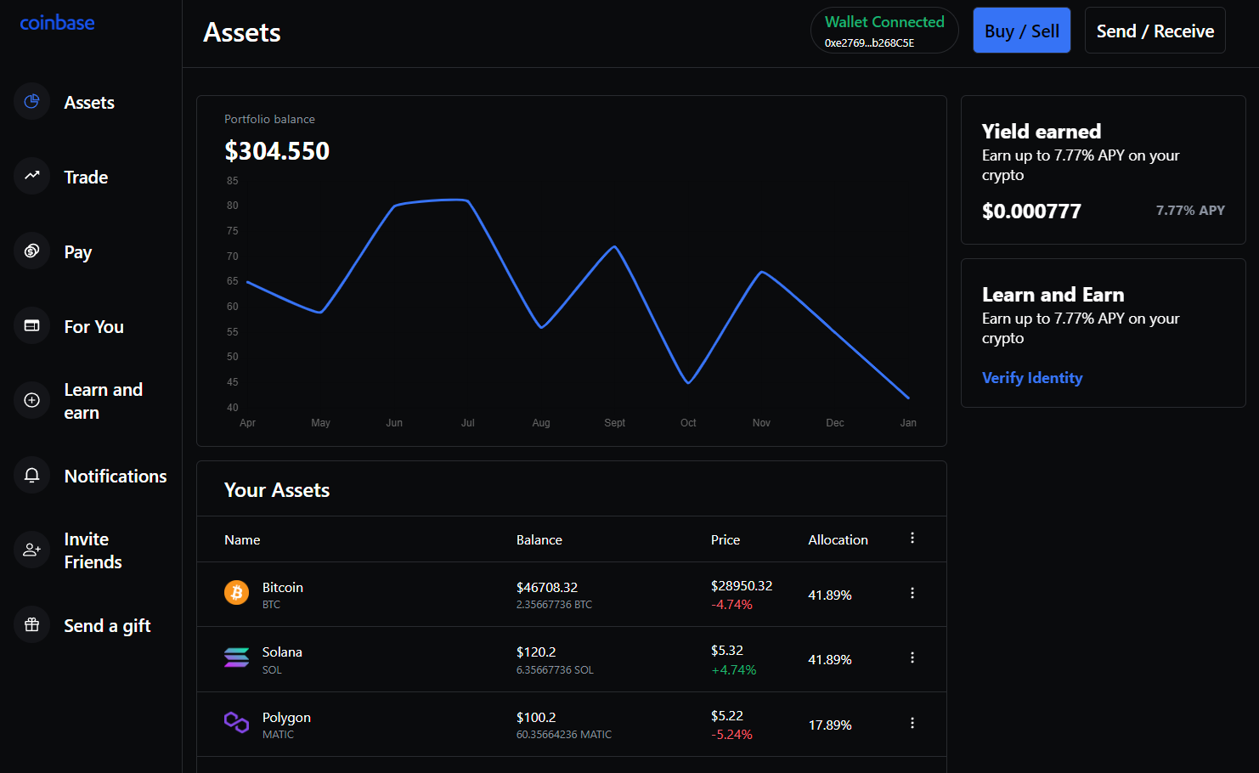
Task: Click the Your Assets heading
Action: (277, 490)
